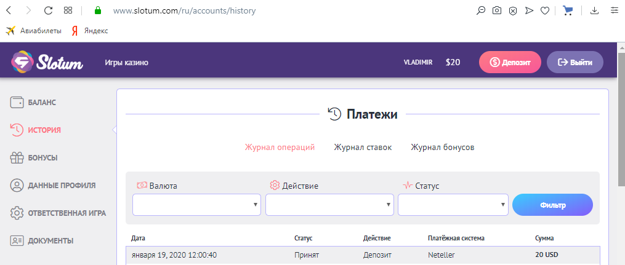
Task: Apply the Фильтр button
Action: pos(552,205)
